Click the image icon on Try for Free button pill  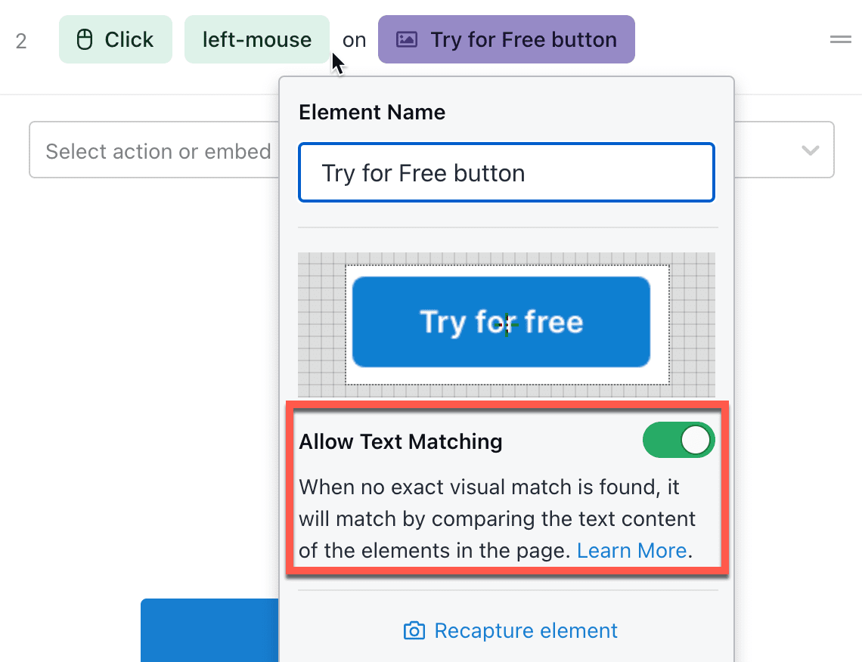406,39
